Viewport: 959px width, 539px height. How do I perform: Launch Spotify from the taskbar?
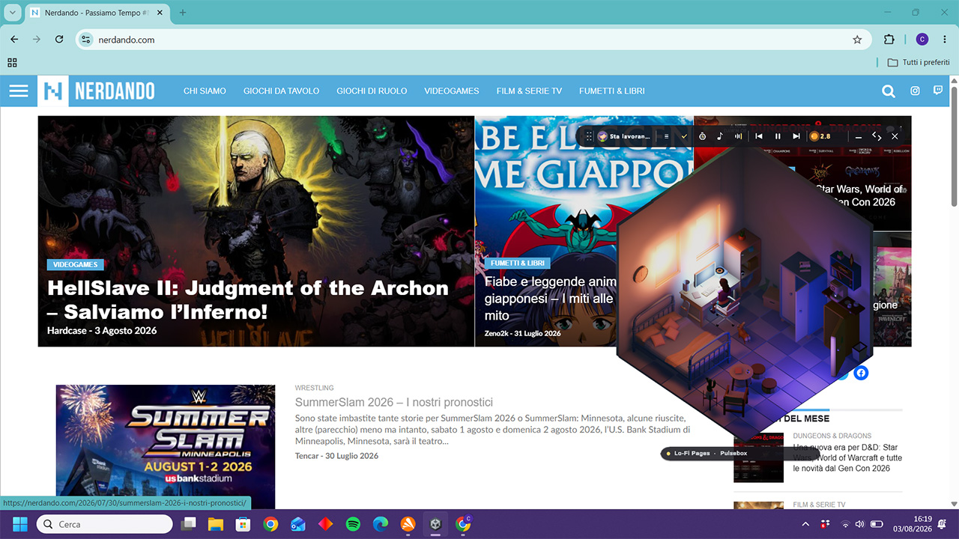click(x=353, y=524)
